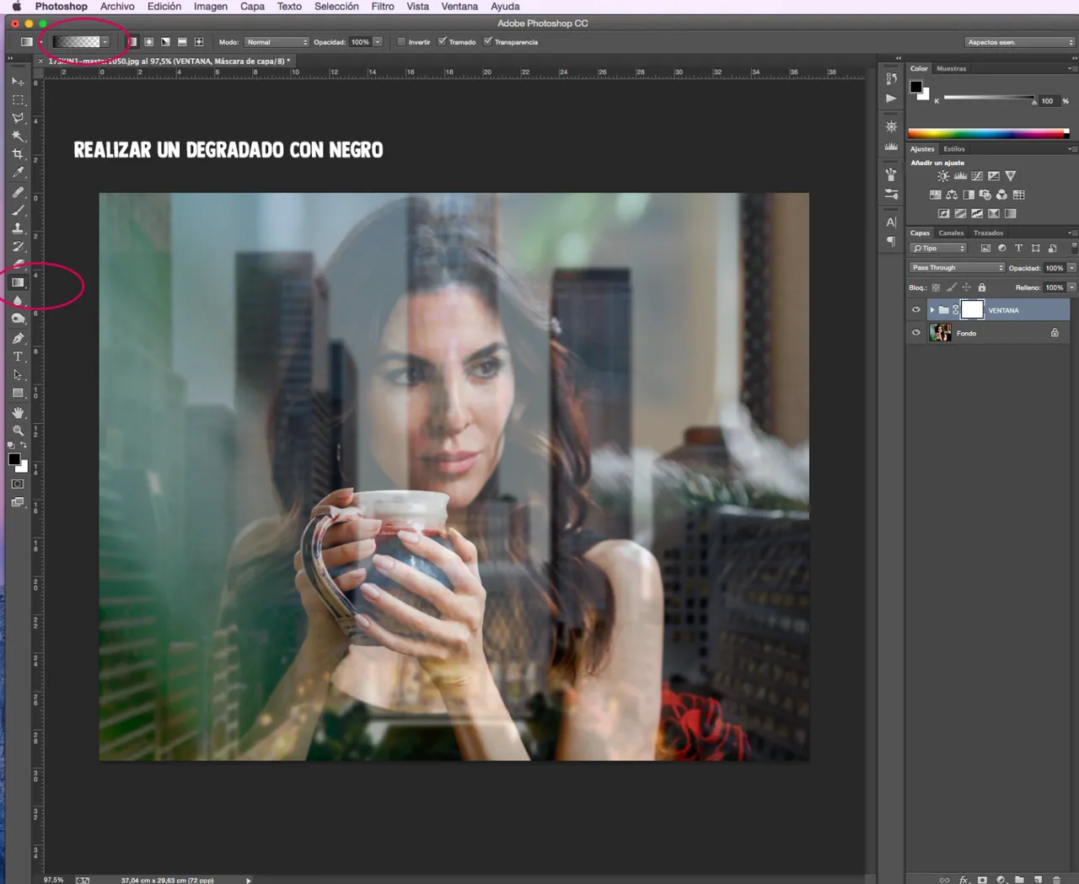
Task: Select the Gradient tool in toolbox
Action: click(18, 282)
